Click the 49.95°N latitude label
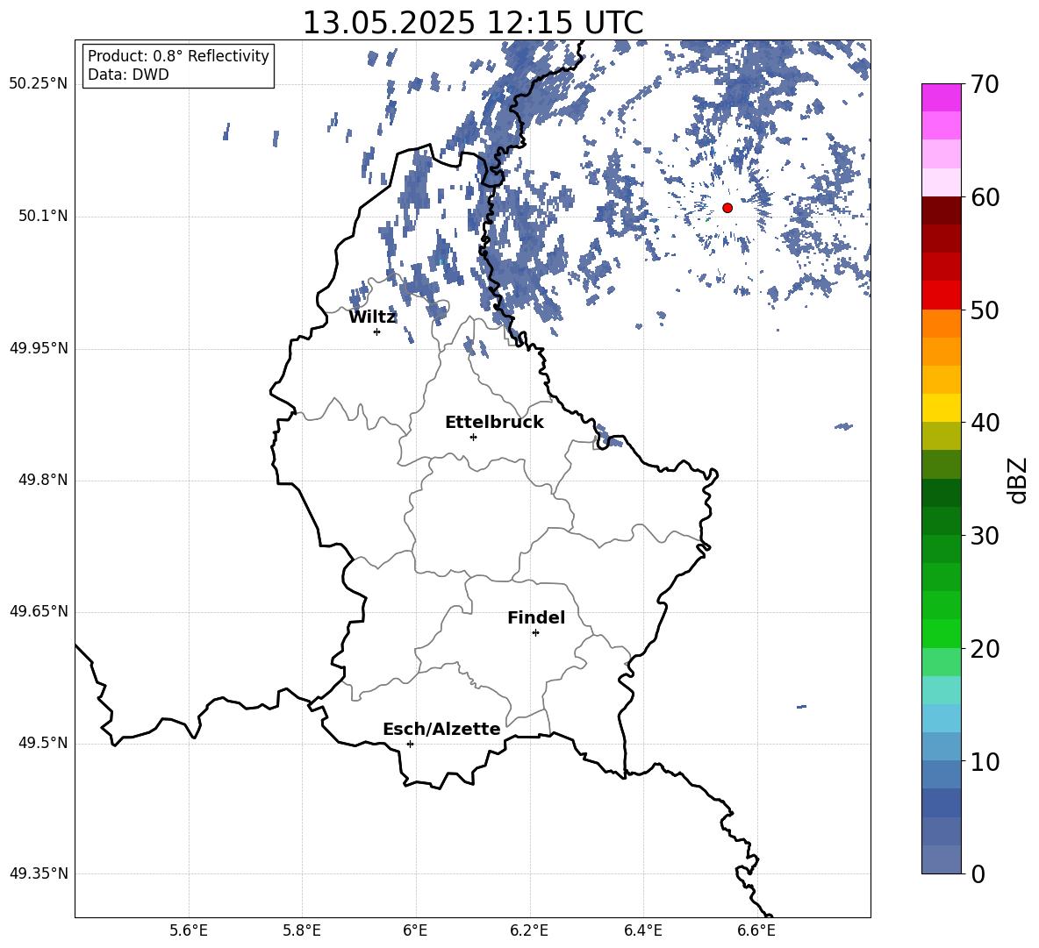Screen dimensions: 1039x948 [x=39, y=348]
